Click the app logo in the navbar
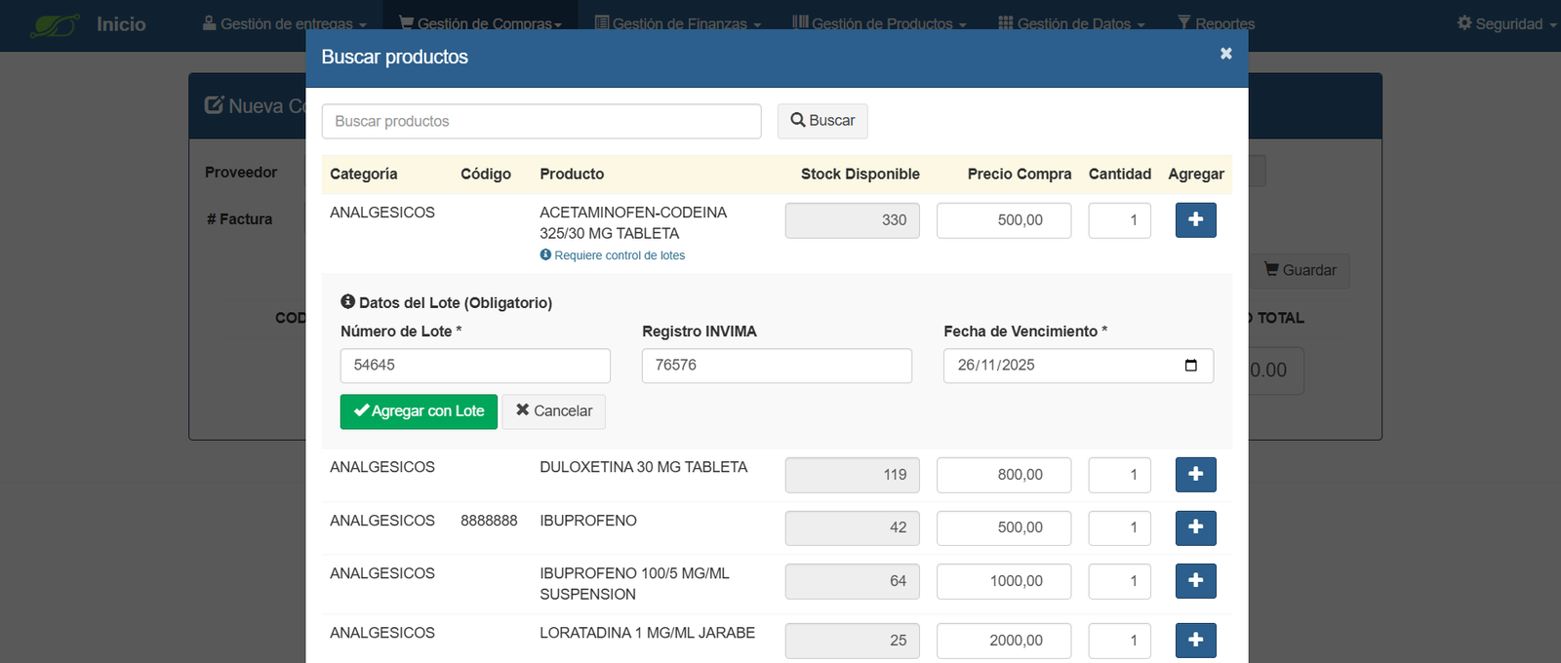The height and width of the screenshot is (663, 1561). [x=55, y=24]
